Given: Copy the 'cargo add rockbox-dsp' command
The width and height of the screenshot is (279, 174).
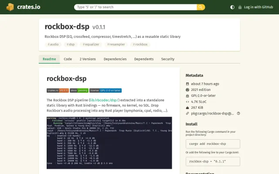Looking at the screenshot, I should tap(213, 144).
